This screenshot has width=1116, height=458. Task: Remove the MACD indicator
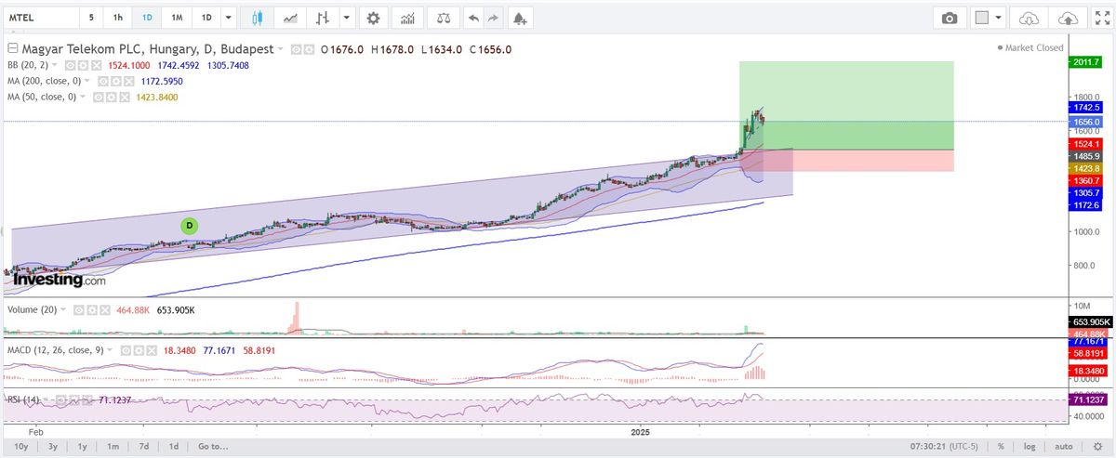pos(152,350)
